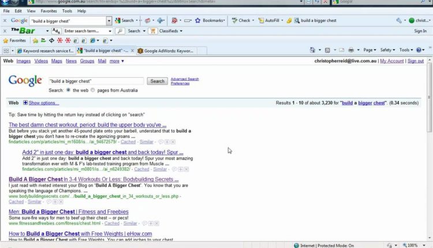433x248 pixels.
Task: Click the Home icon in command bar
Action: tap(312, 50)
